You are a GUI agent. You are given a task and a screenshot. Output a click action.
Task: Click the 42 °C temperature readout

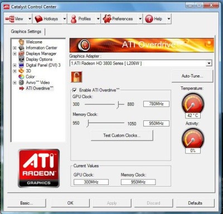click(x=193, y=115)
